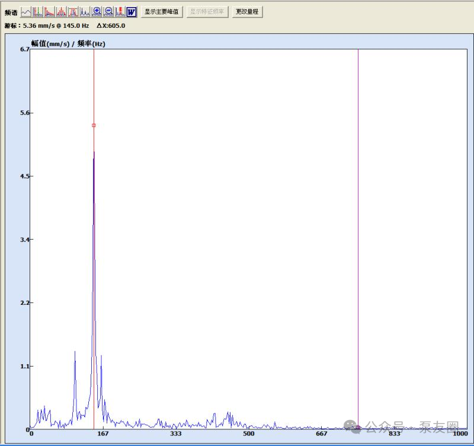Click the ΔX:605.0 readout
The image size is (474, 446).
111,26
